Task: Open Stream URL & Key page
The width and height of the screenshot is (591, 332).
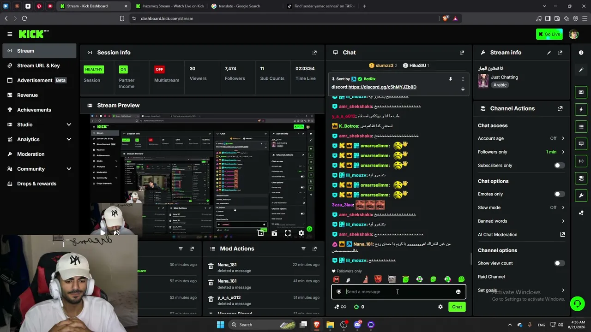Action: coord(39,65)
